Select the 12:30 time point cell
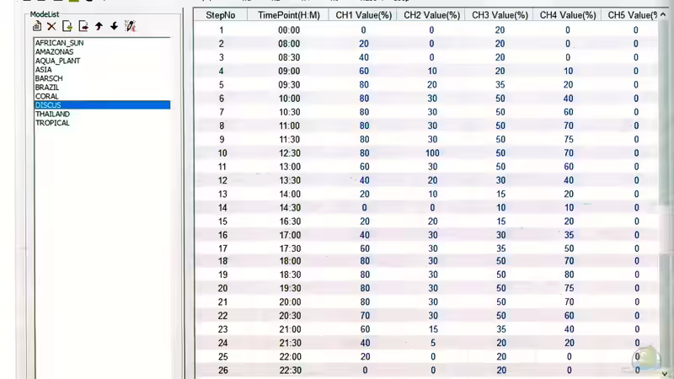This screenshot has width=674, height=379. point(289,153)
